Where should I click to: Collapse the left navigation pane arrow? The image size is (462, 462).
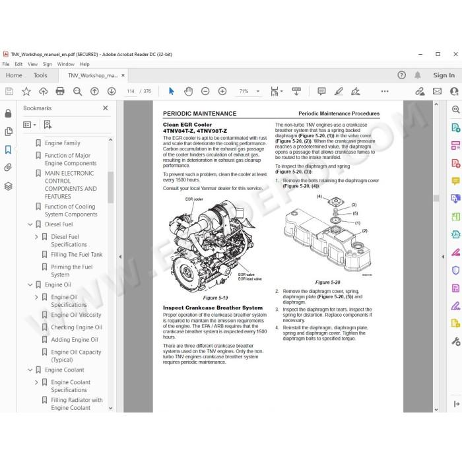[120, 257]
